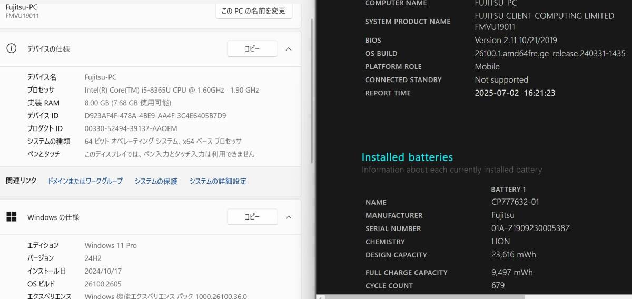Click the Windows logo icon beside Windows specifications

tap(11, 217)
